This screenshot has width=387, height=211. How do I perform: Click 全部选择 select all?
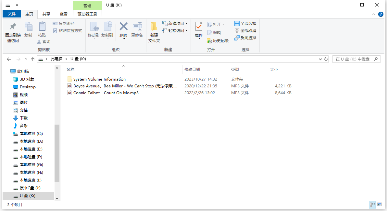click(x=245, y=24)
